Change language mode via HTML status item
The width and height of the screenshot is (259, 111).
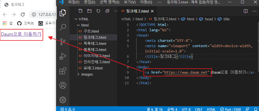click(211, 109)
